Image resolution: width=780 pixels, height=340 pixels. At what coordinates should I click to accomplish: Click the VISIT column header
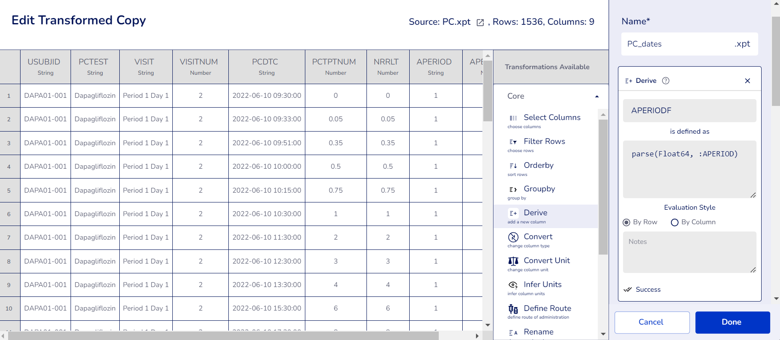pyautogui.click(x=146, y=67)
